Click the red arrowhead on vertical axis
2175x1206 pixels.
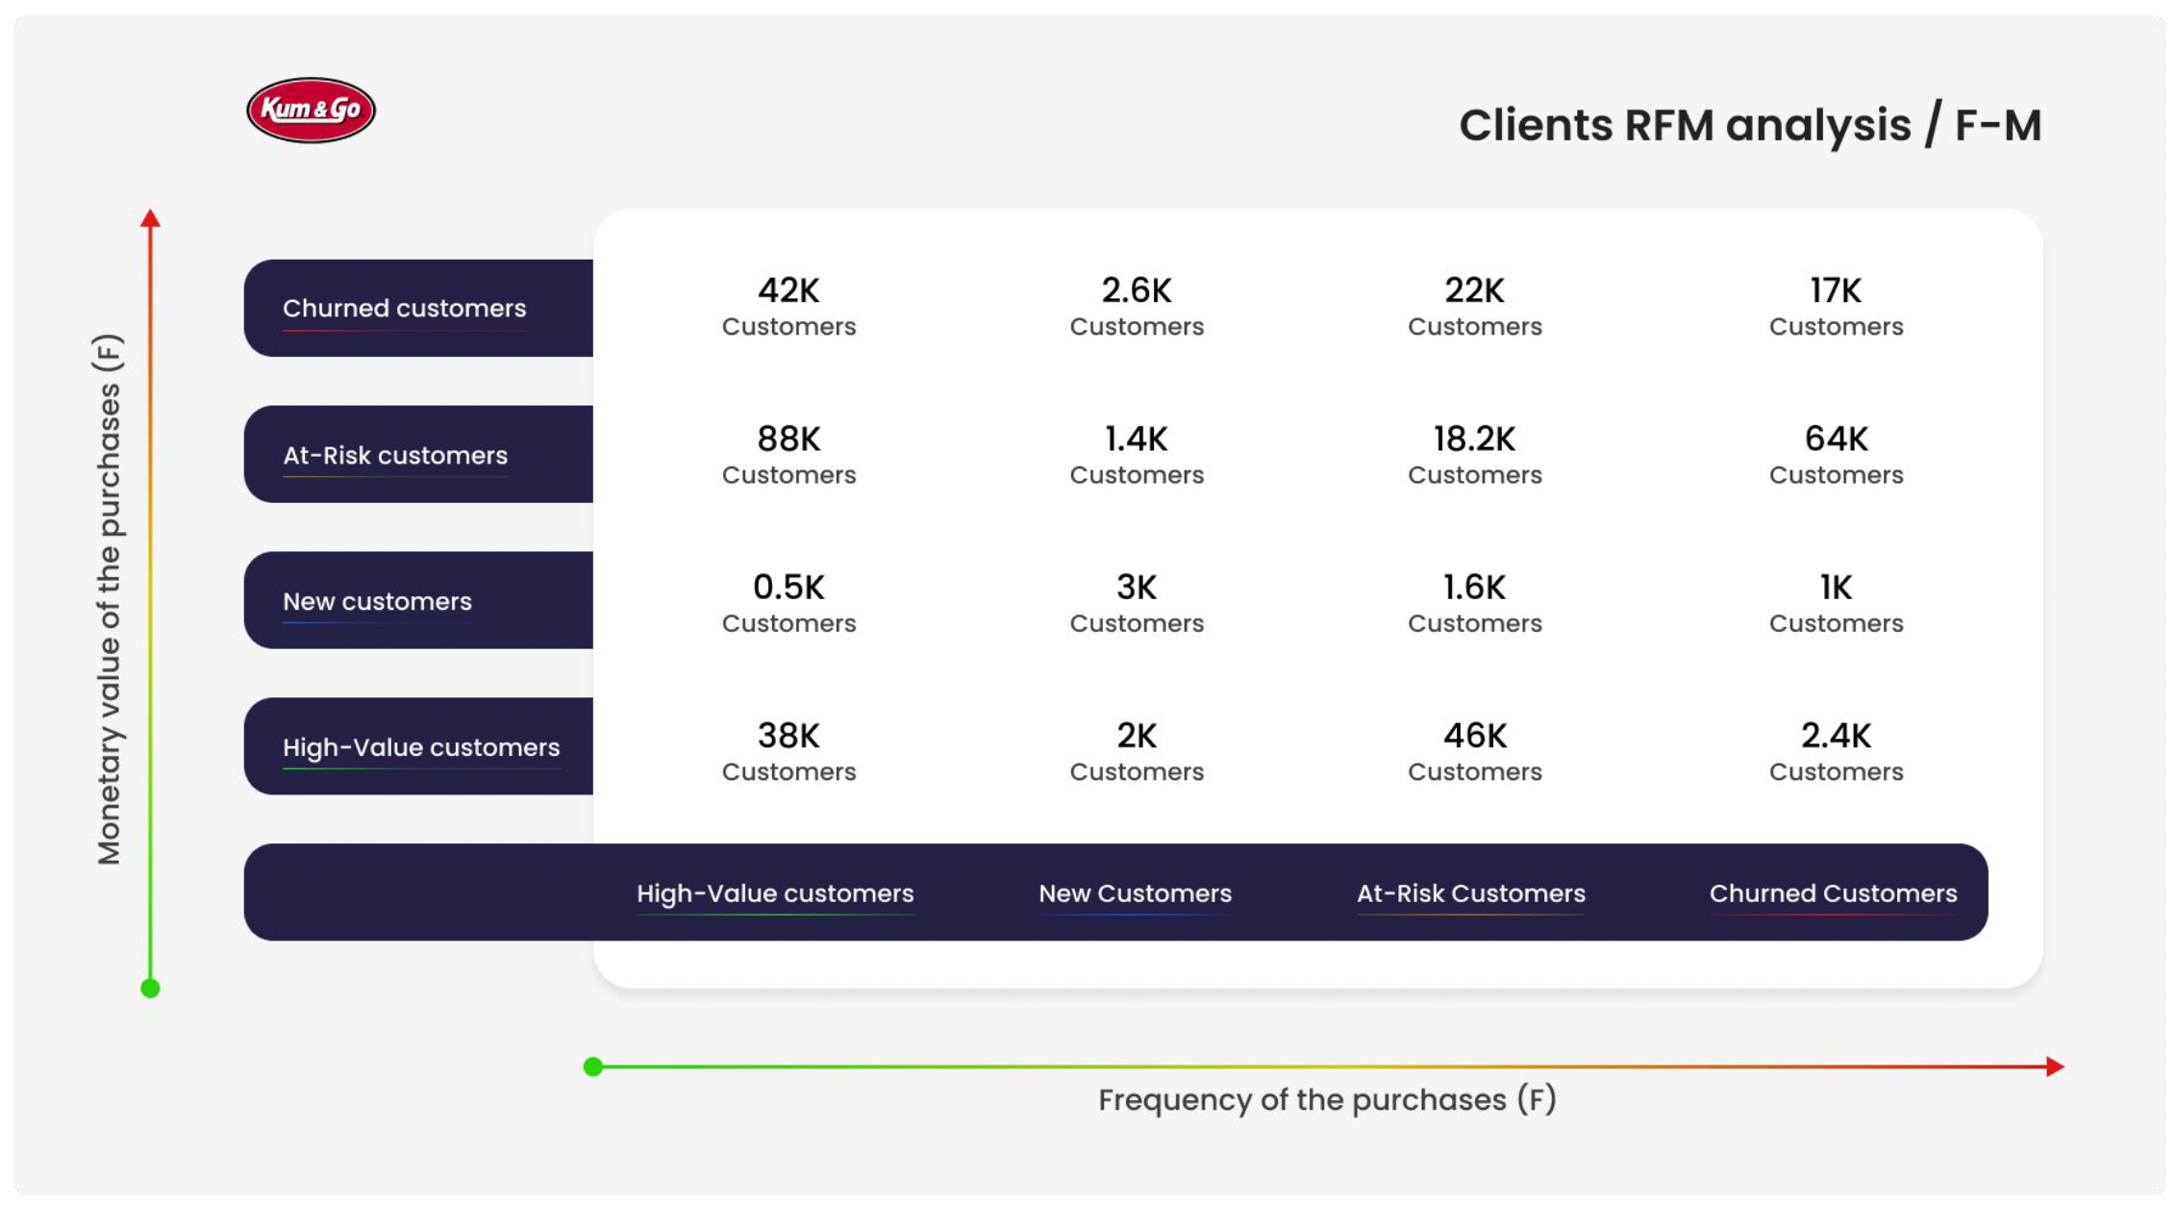click(x=150, y=218)
